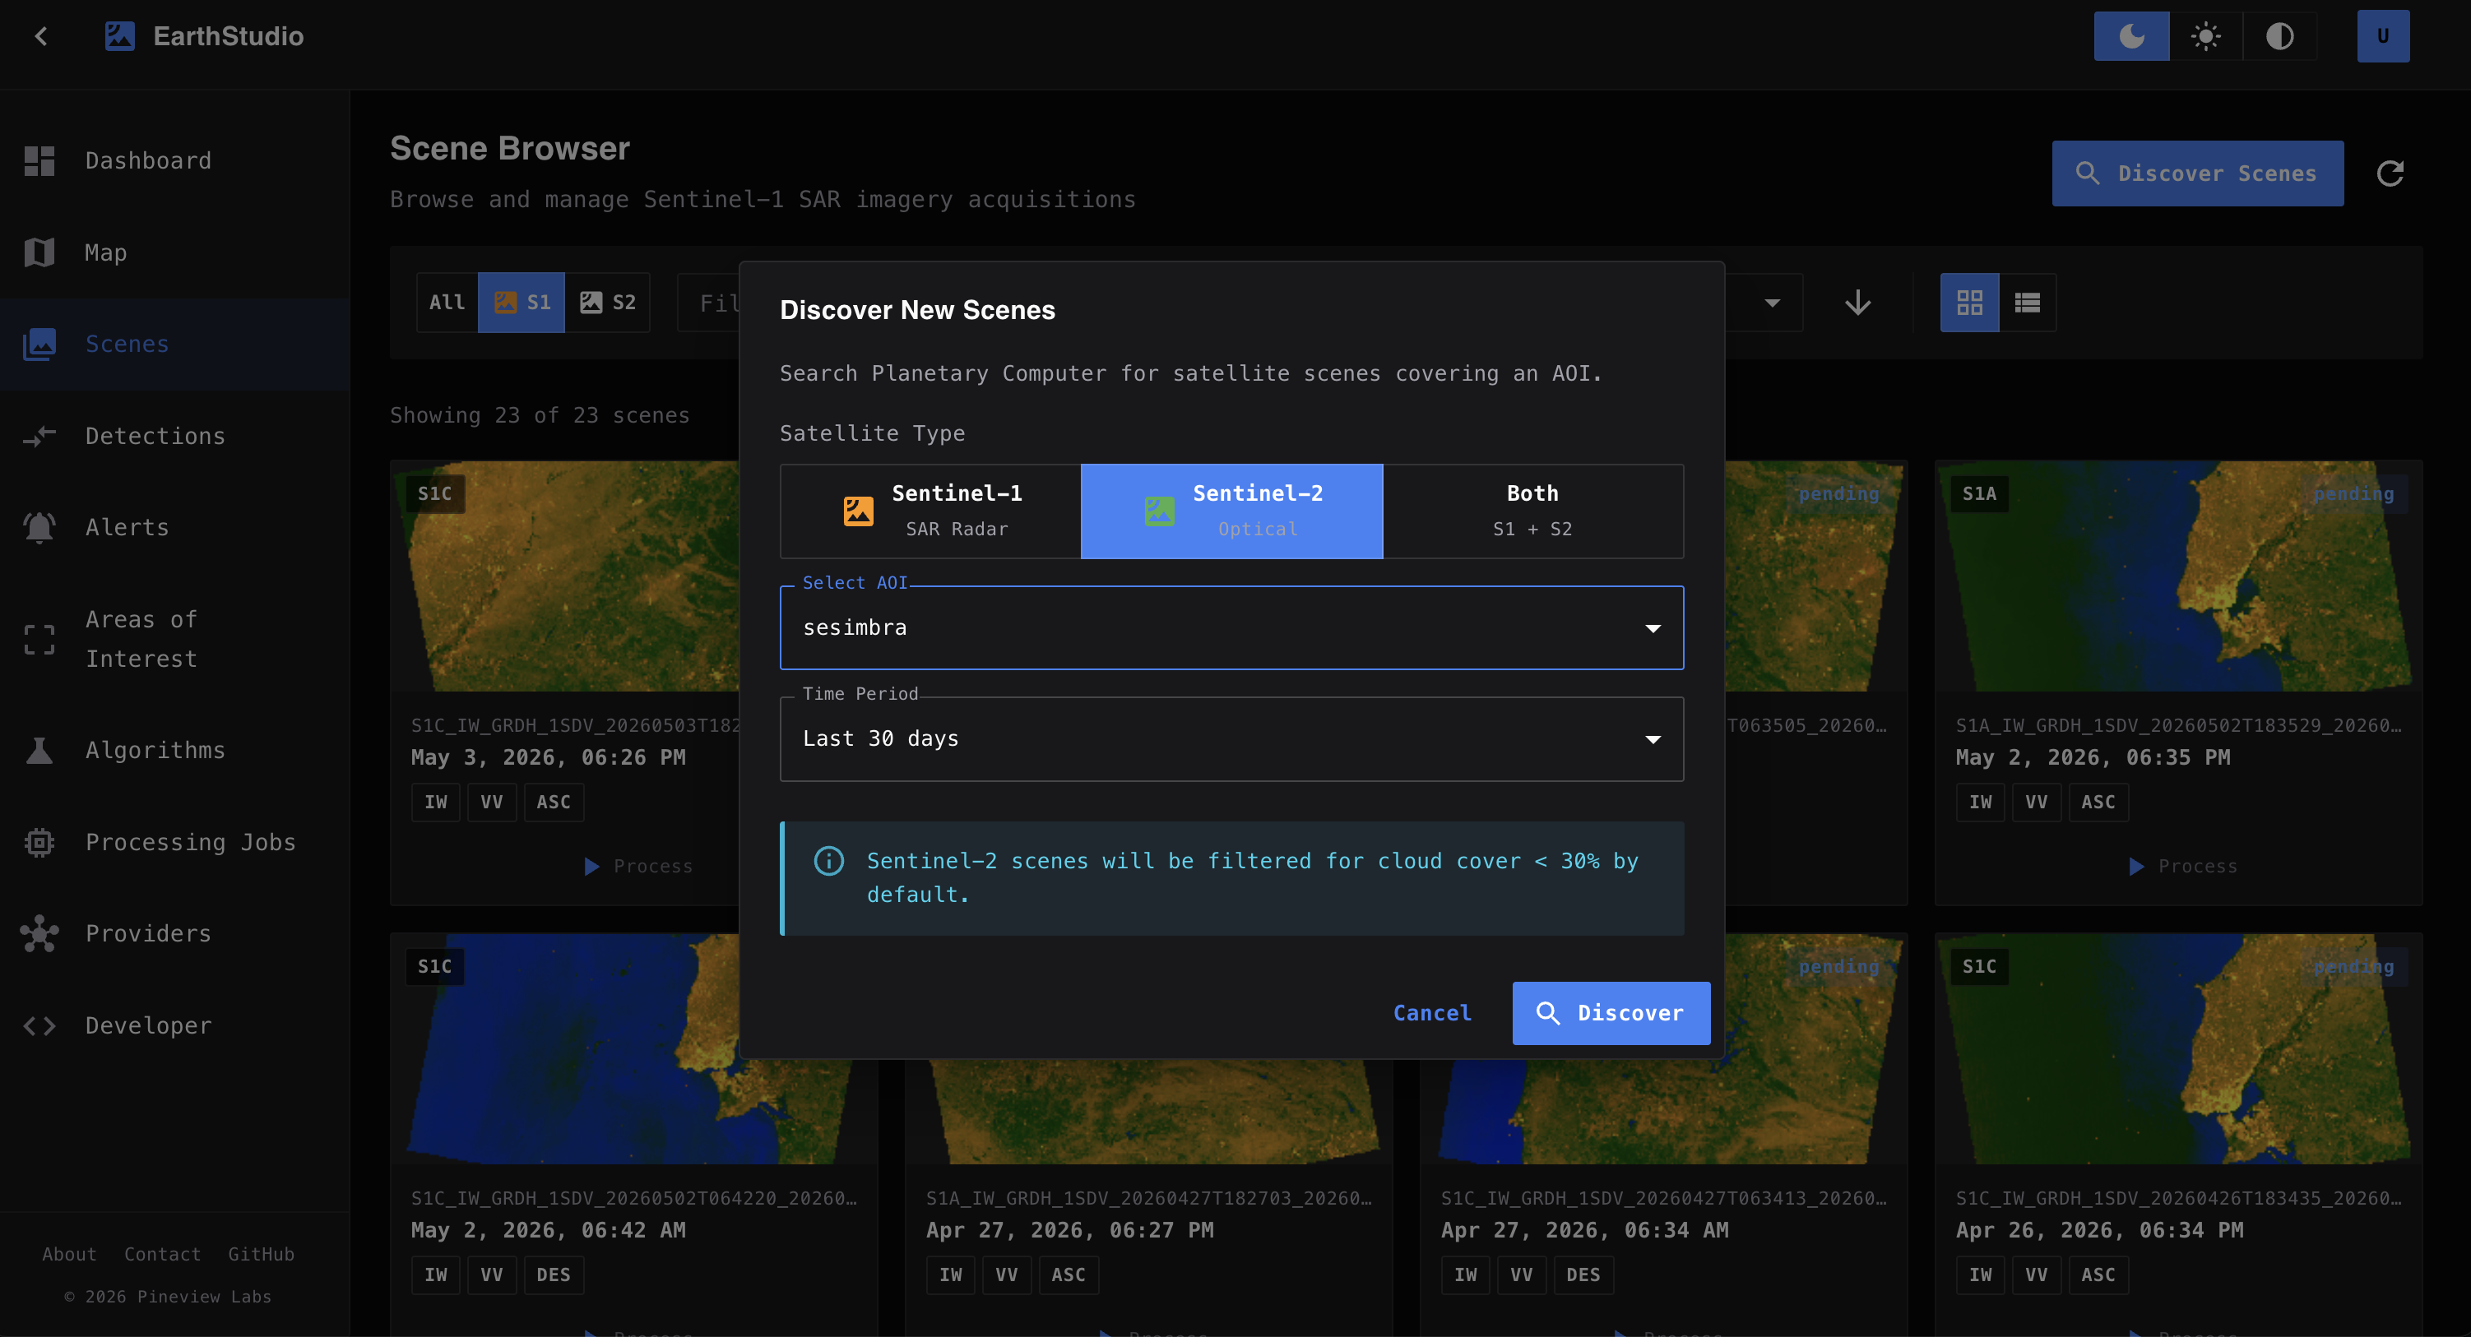Screen dimensions: 2471x1337
Task: Open Detections in sidebar
Action: pyautogui.click(x=174, y=437)
